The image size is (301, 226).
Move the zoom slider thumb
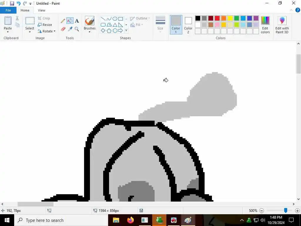(286, 211)
